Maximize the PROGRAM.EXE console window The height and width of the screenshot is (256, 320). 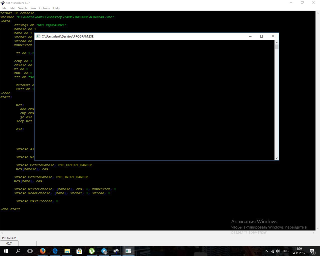coord(261,36)
